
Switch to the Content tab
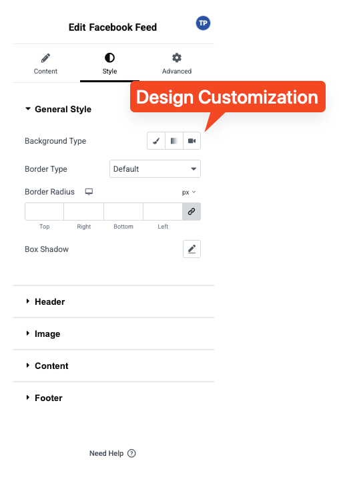pyautogui.click(x=45, y=64)
